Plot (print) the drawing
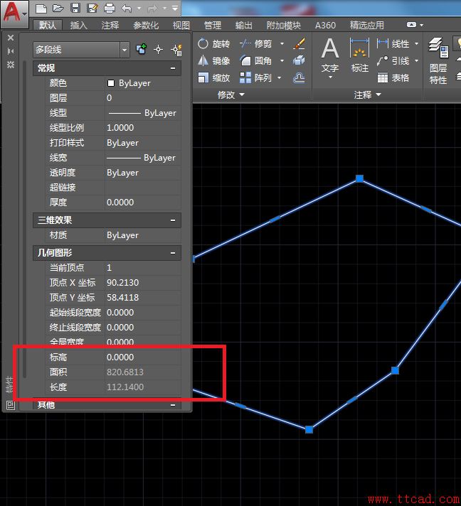Viewport: 461px width, 506px height. coord(110,9)
